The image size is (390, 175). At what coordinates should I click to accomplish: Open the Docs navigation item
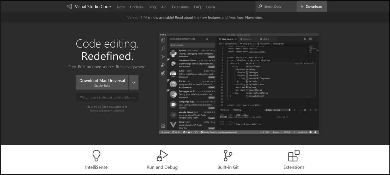click(121, 7)
